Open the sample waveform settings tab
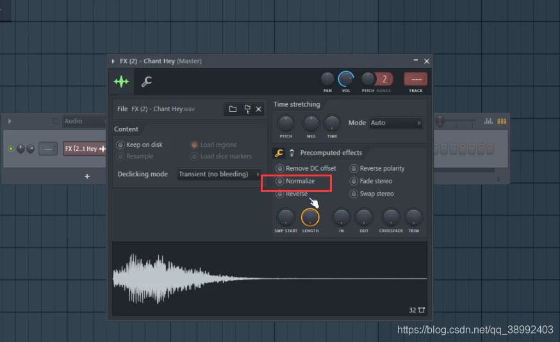 click(x=121, y=82)
